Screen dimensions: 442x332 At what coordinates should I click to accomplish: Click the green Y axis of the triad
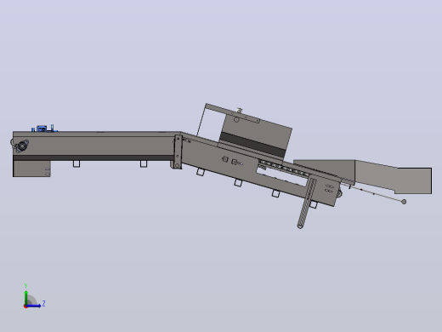click(25, 297)
